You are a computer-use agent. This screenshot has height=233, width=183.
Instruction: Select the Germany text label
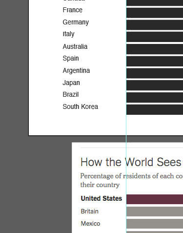pos(76,22)
